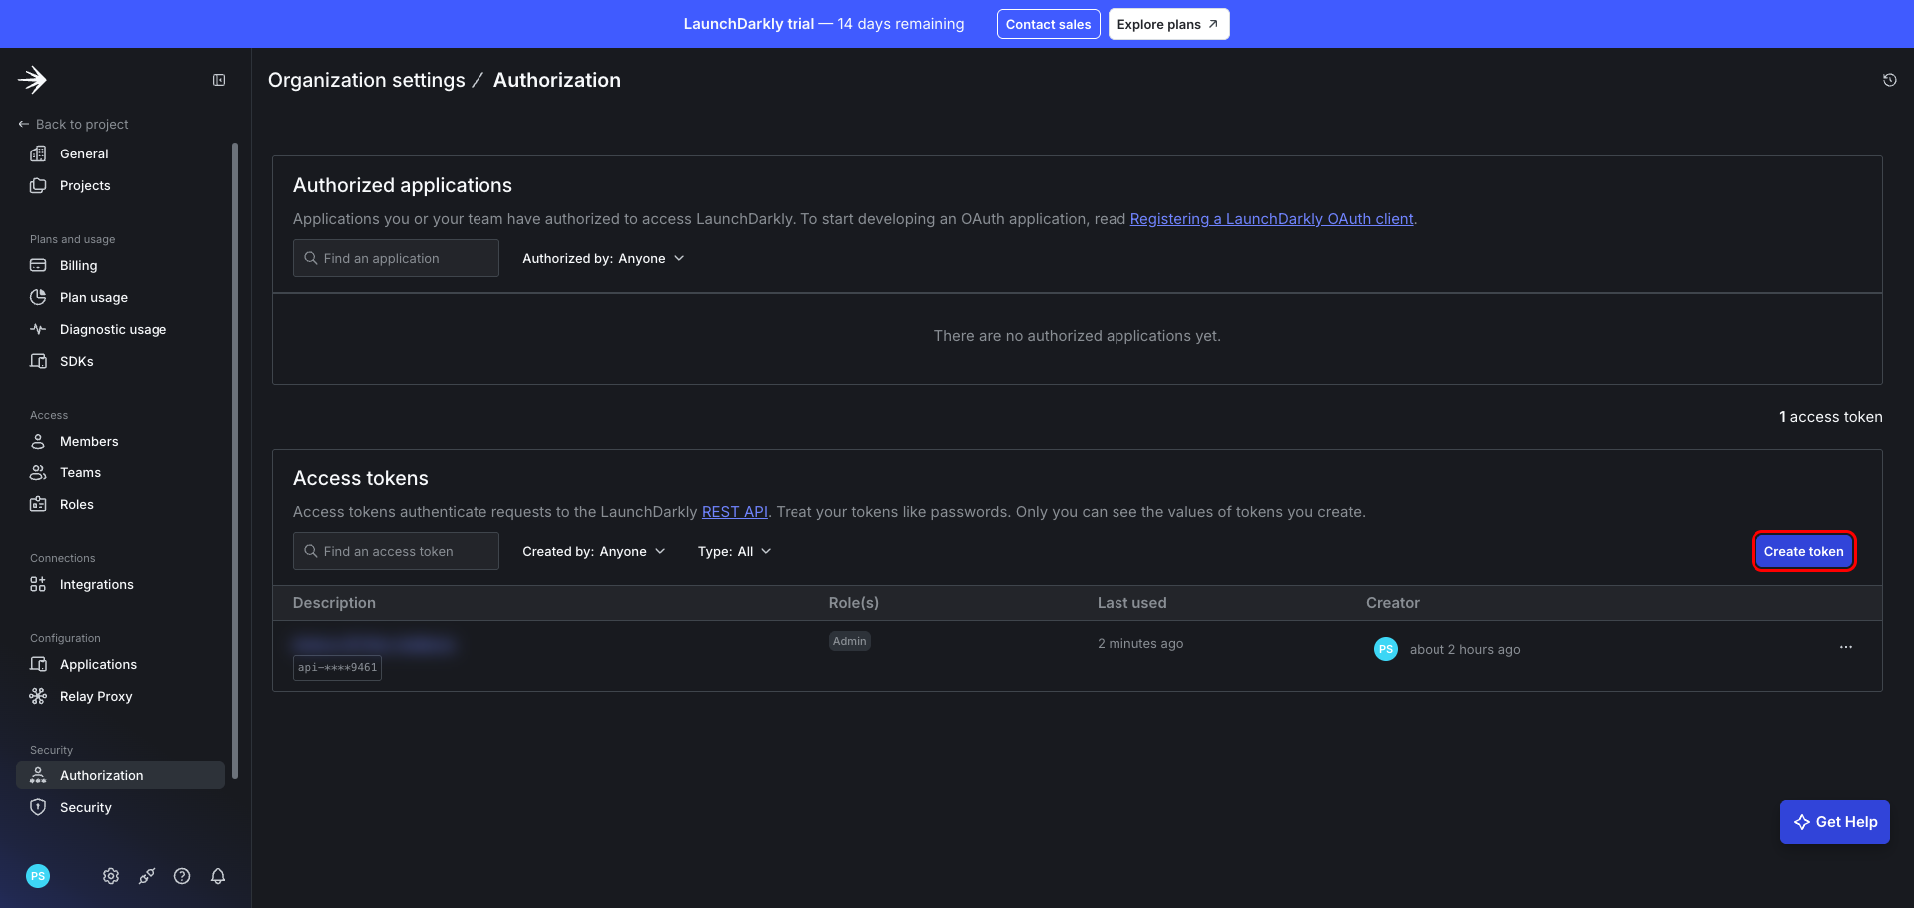Click the Plan usage pie chart icon

tap(38, 297)
